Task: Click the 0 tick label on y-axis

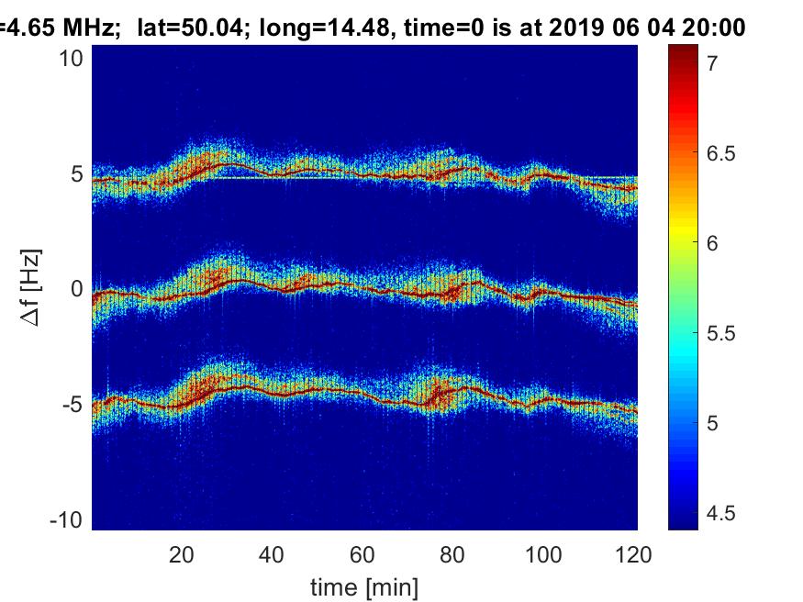Action: coord(79,289)
